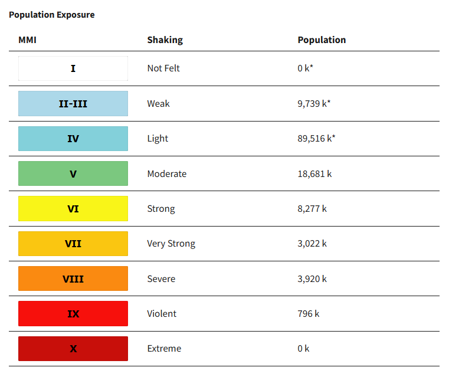Click the dark red X intensity swatch
Screen dimensions: 449x377
point(73,349)
